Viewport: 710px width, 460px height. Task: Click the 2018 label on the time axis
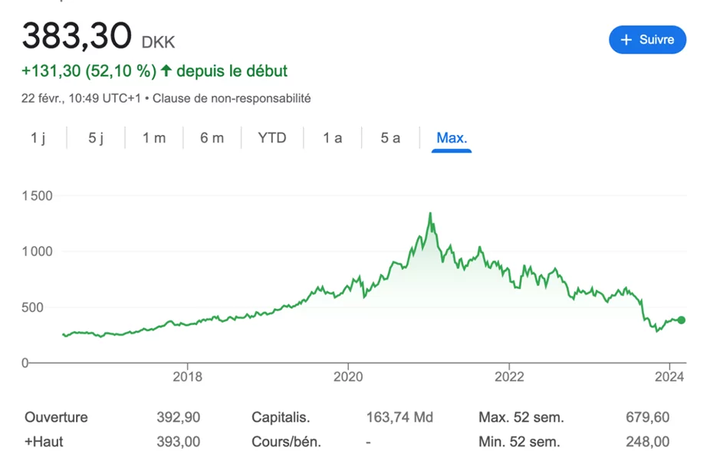pos(188,376)
